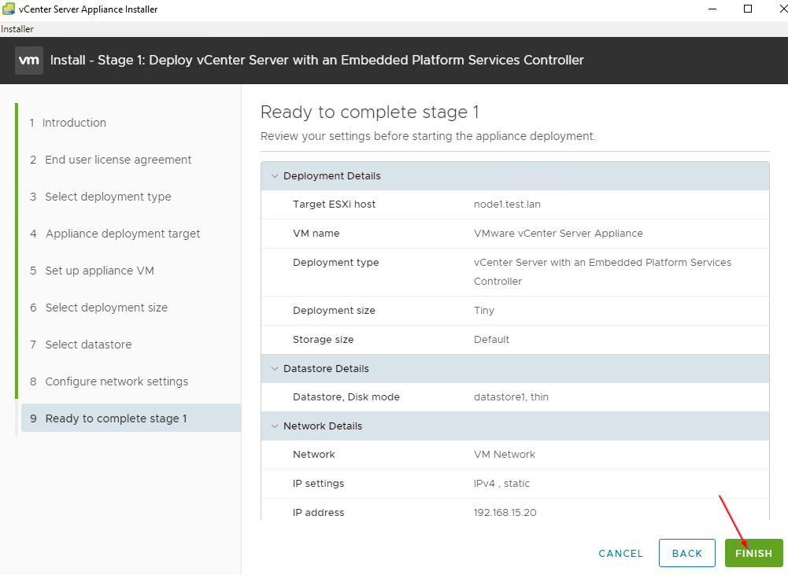
Task: Select the IP address 192.168.15.20
Action: click(x=505, y=513)
